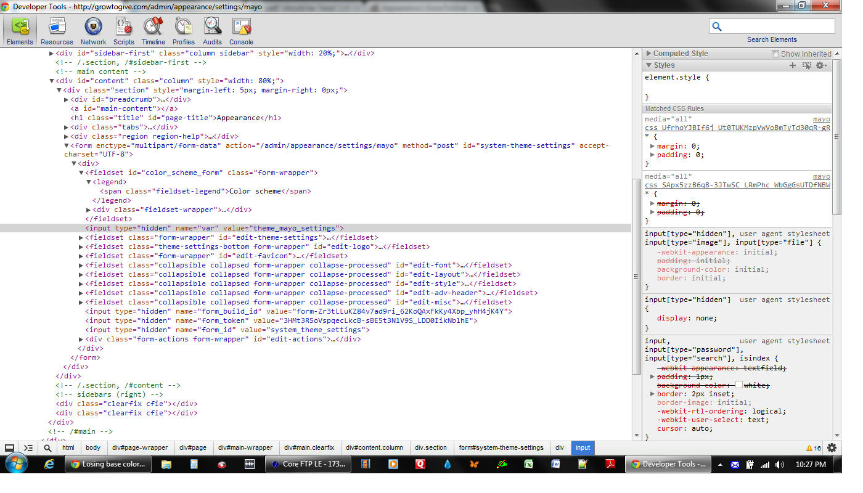
Task: Open the Word taskbar icon
Action: (556, 464)
